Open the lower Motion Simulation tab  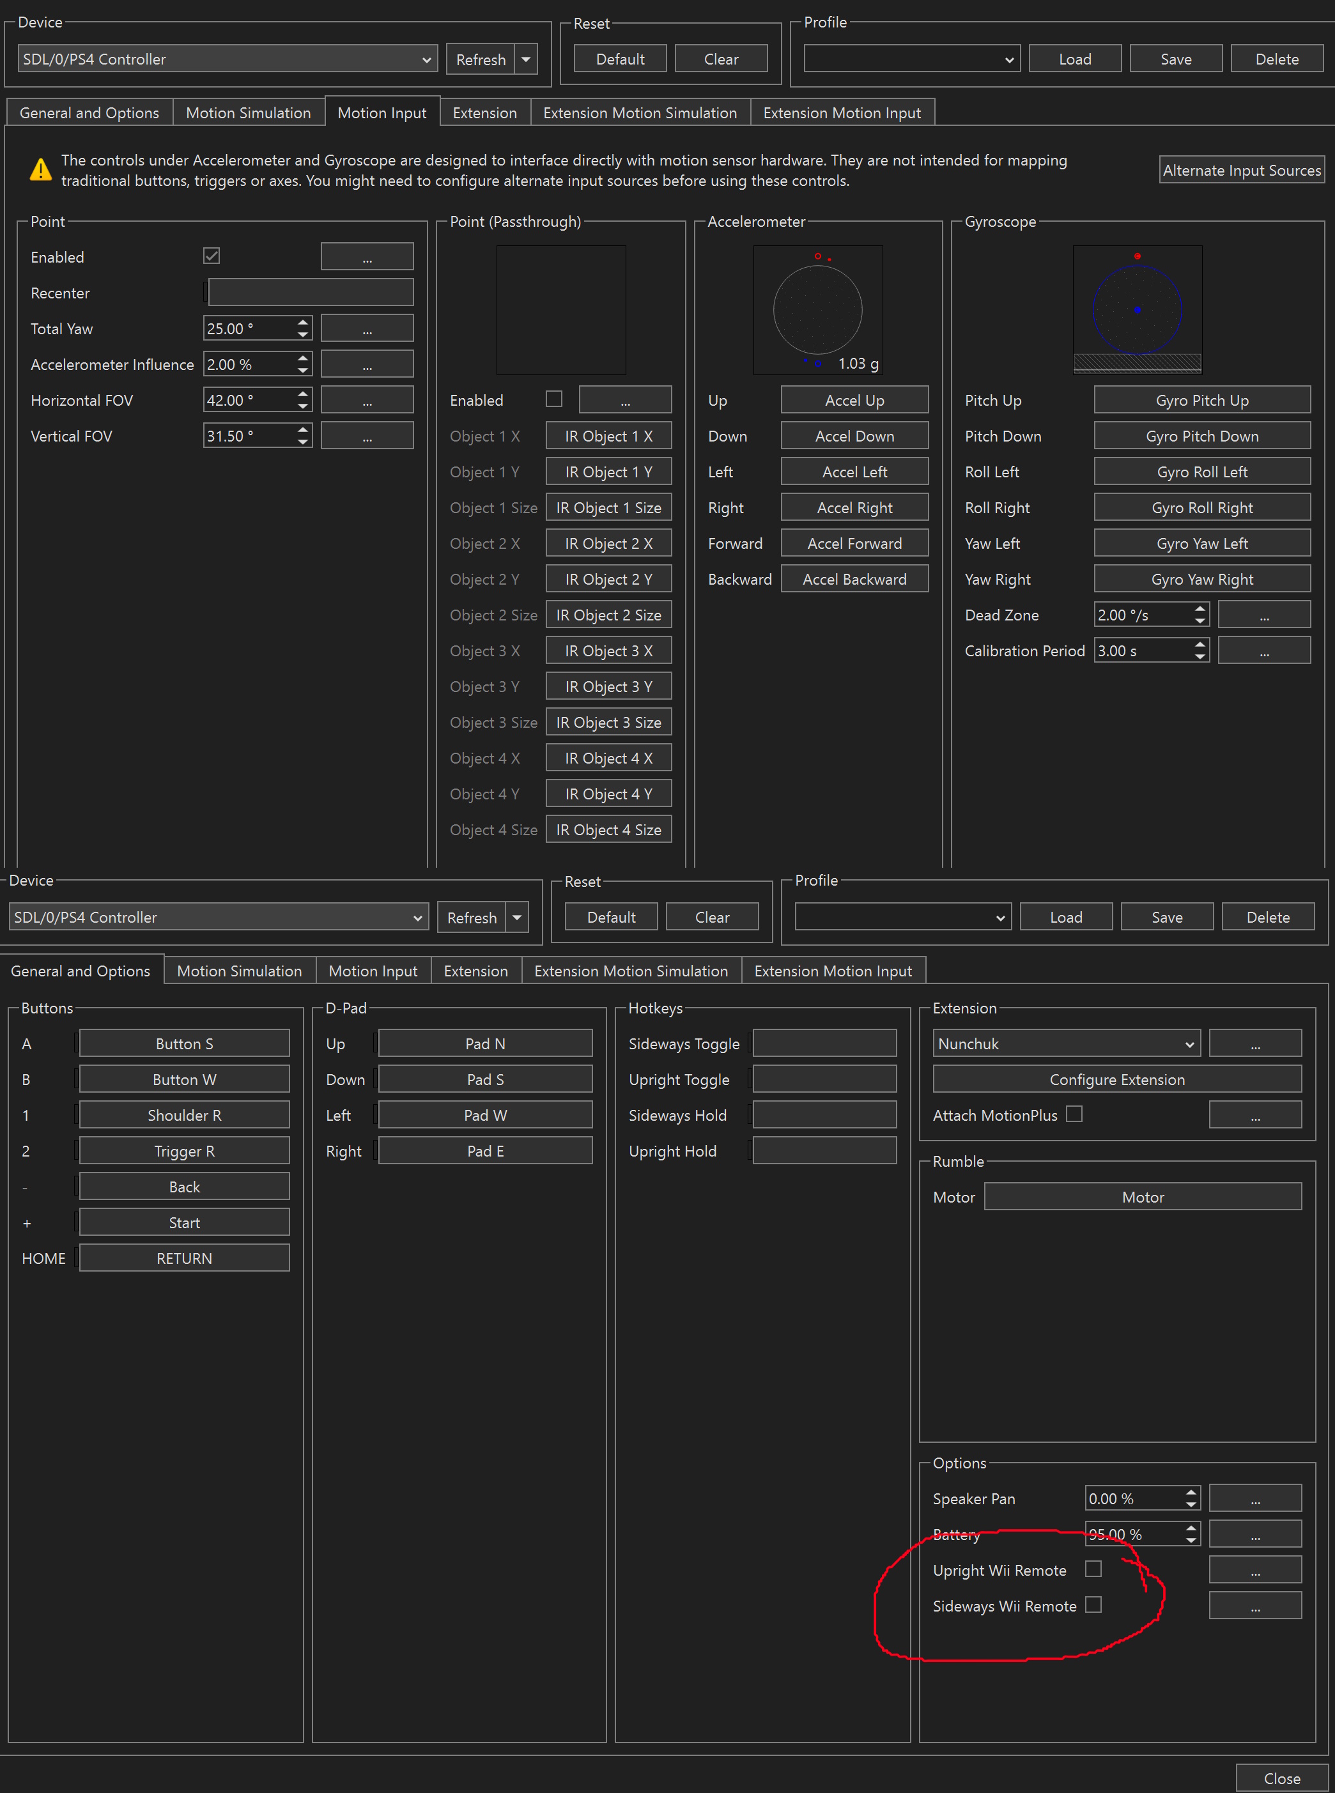239,971
